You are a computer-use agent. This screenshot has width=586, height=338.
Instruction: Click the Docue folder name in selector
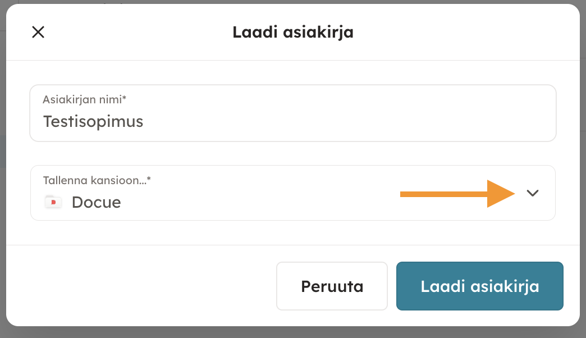click(x=96, y=202)
